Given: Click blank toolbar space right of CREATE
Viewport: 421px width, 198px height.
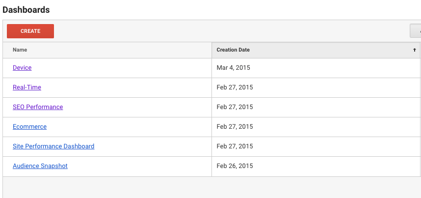Looking at the screenshot, I should click(221, 31).
